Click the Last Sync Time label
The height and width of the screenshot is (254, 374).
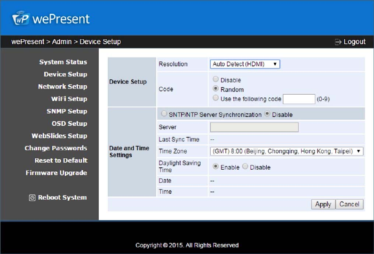(x=179, y=139)
